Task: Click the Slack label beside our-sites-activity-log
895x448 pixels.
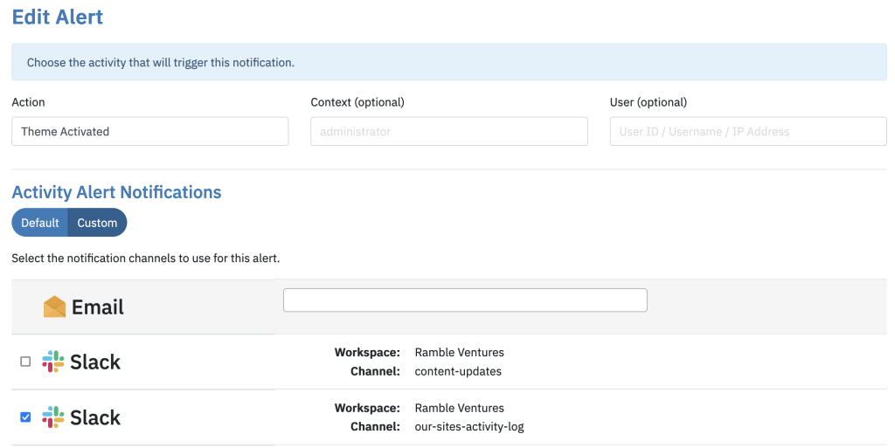Action: pyautogui.click(x=95, y=417)
